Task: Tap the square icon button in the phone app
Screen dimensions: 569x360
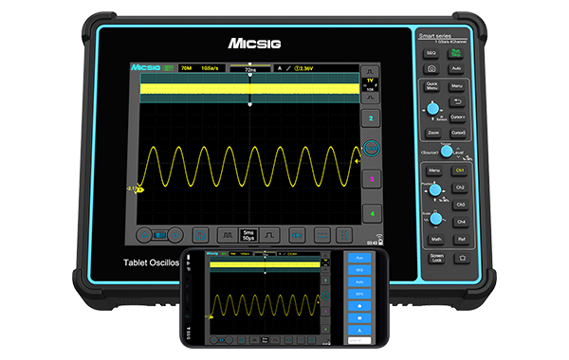Action: 359,318
